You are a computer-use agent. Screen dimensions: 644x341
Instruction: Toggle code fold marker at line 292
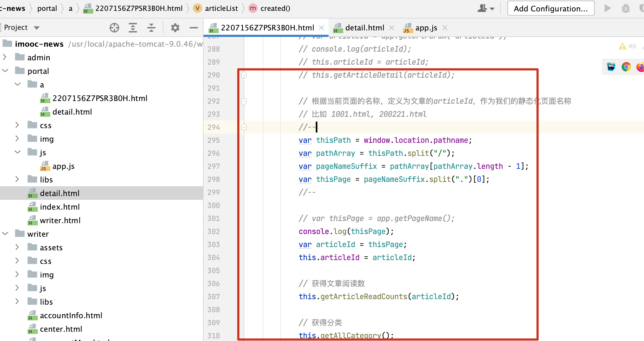(x=244, y=101)
